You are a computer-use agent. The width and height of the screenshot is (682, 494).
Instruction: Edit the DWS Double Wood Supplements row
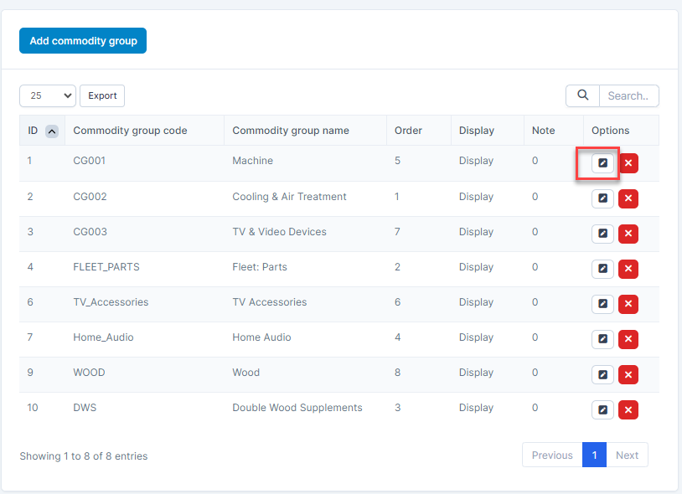[602, 409]
